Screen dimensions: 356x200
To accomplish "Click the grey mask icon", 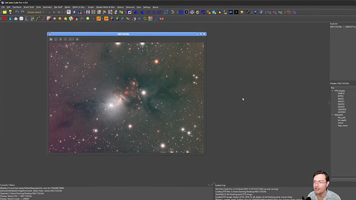I will click(281, 12).
